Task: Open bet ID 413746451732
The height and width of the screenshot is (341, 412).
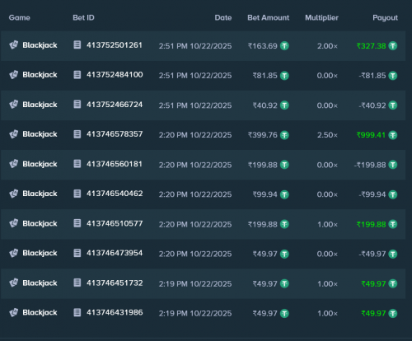Action: tap(115, 283)
